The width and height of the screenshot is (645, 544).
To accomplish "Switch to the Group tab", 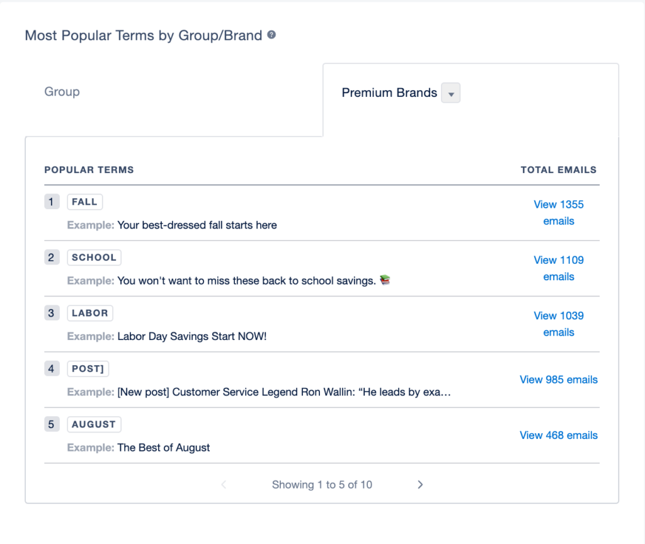I will [62, 91].
